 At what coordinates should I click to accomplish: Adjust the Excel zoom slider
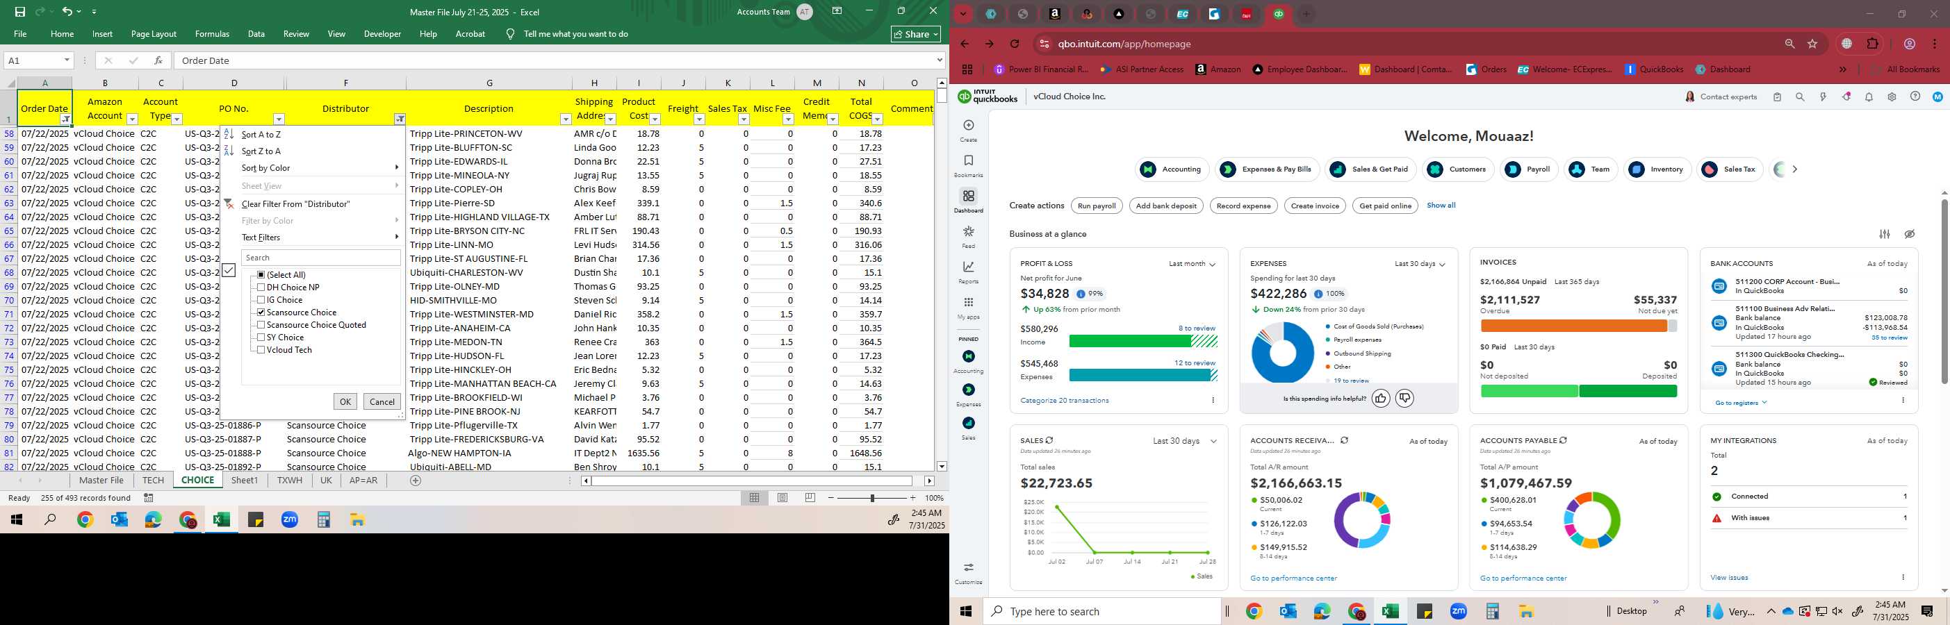point(872,498)
